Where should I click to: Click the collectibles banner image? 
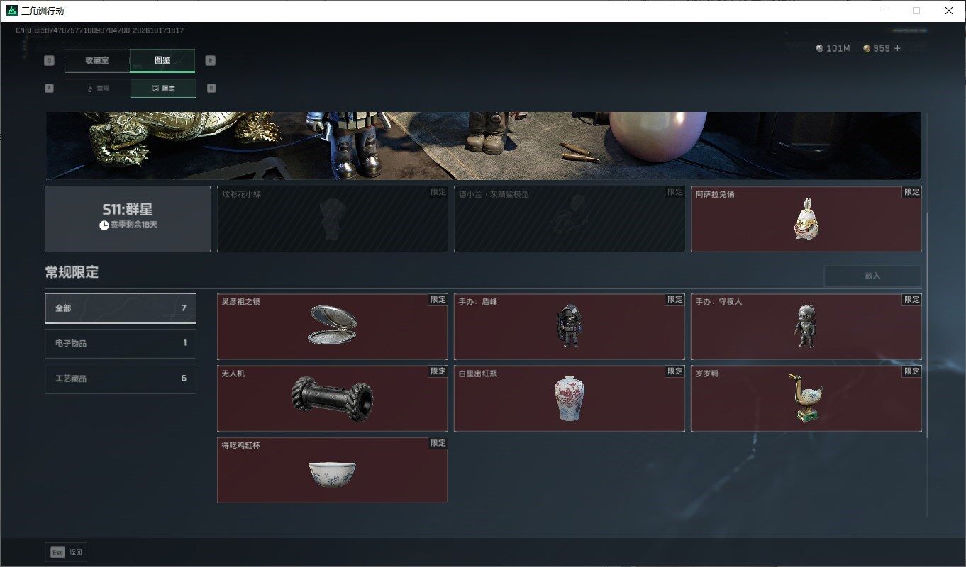pos(483,145)
